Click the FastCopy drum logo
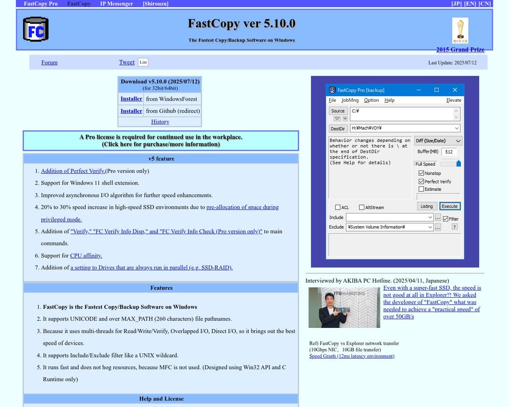 coord(35,29)
